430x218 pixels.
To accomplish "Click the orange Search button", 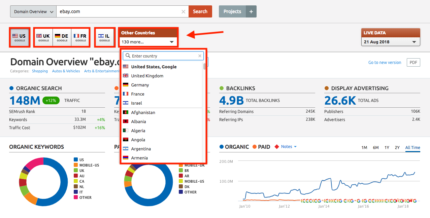I will (200, 11).
